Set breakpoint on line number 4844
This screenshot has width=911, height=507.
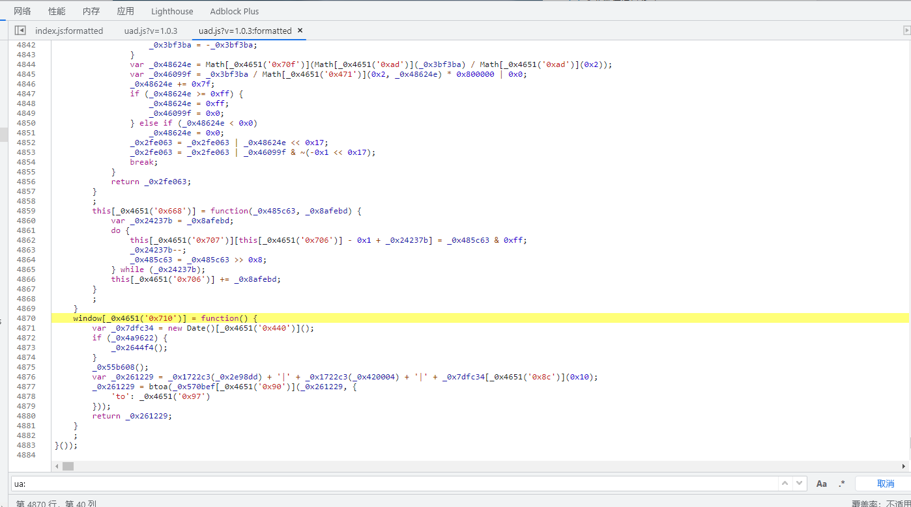pos(26,64)
